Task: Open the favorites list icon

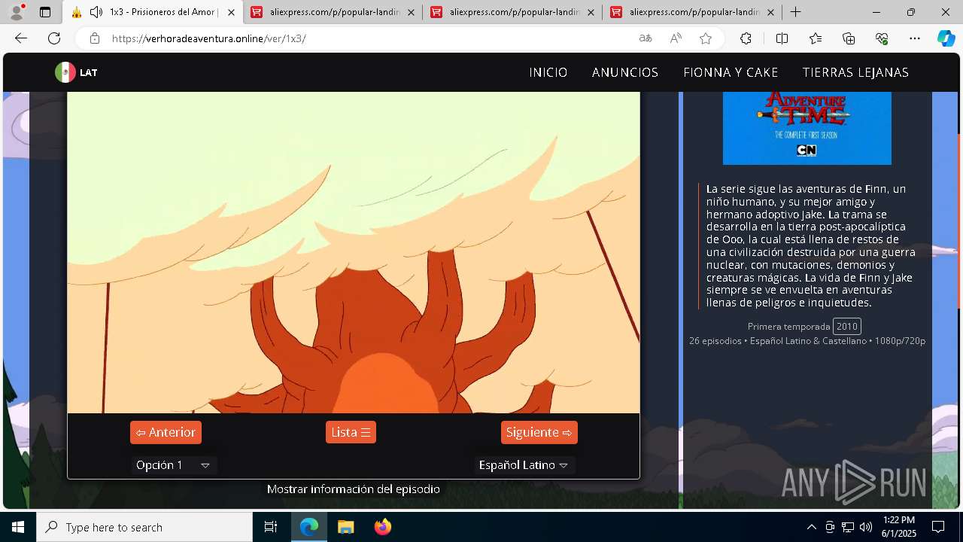Action: (x=816, y=38)
